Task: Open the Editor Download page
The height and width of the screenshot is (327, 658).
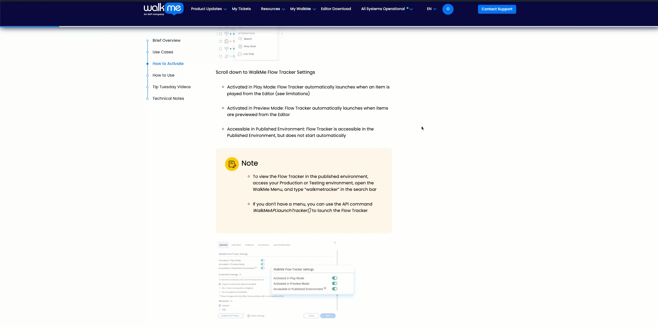Action: [x=336, y=9]
